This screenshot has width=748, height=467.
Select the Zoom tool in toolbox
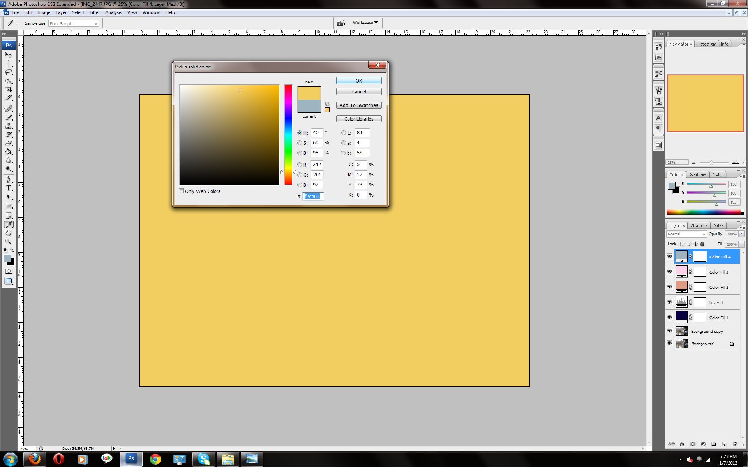pos(9,241)
